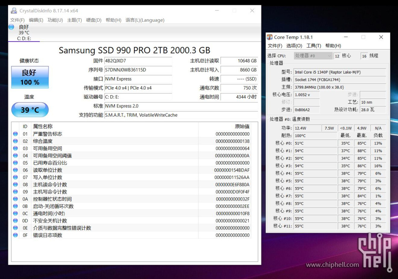Viewport: 398px width, 279px height.
Task: Click status orb for attribute 0A 控制器忙状态时间
Action: [x=15, y=199]
